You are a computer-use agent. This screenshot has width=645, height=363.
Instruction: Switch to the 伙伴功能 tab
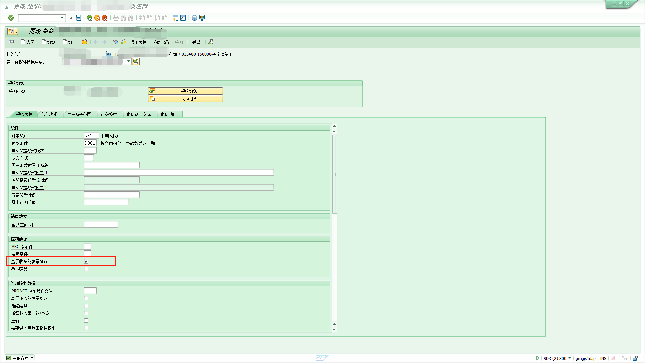pos(49,114)
